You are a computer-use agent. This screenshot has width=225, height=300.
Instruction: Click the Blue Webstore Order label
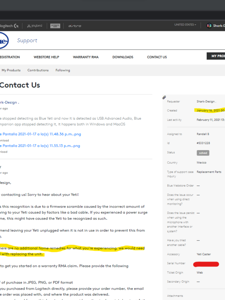point(180,186)
